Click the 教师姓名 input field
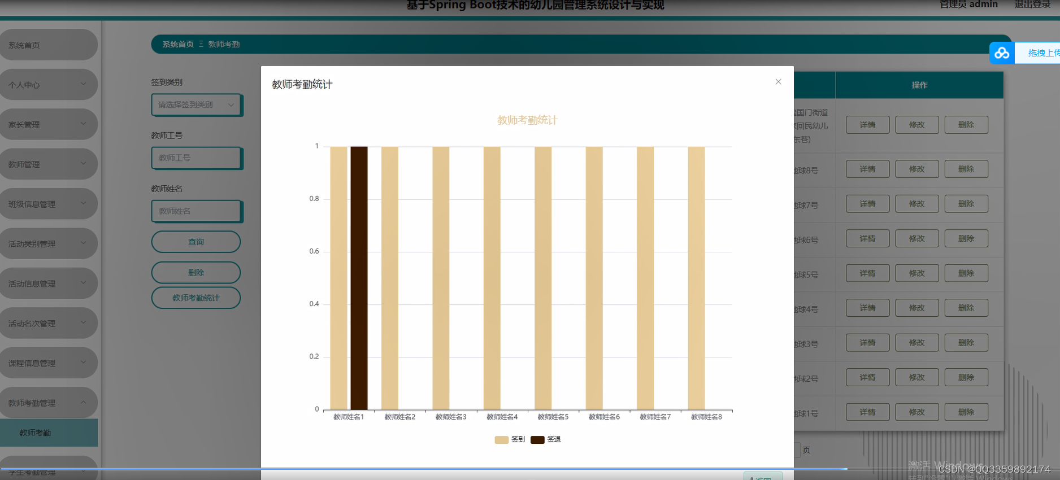This screenshot has height=480, width=1060. [197, 211]
